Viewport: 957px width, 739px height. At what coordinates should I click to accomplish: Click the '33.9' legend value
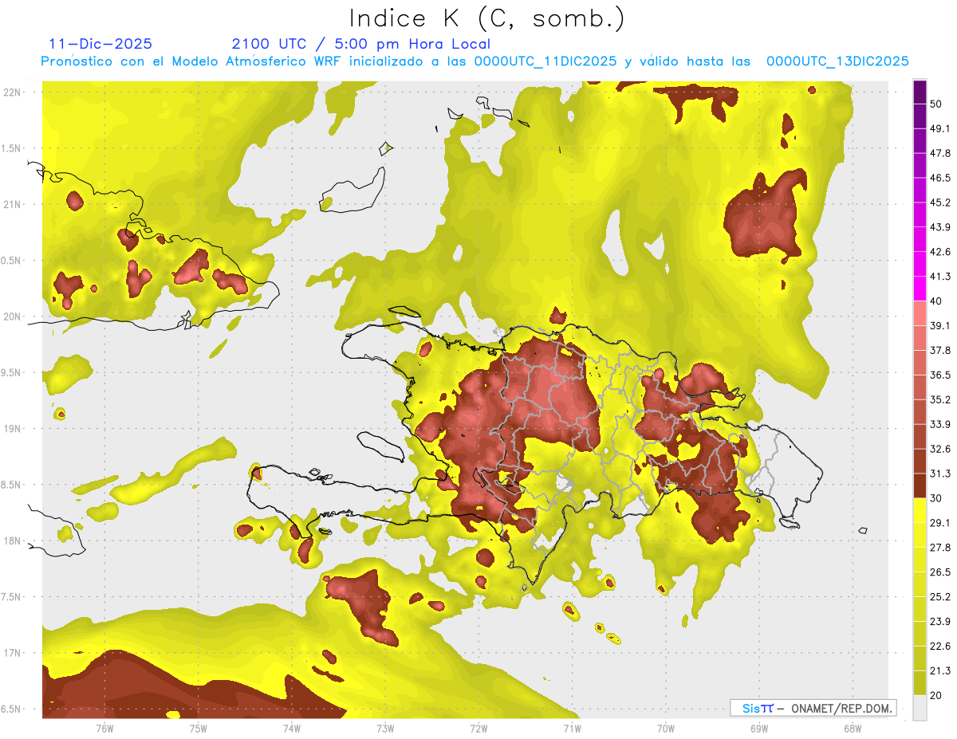point(940,424)
